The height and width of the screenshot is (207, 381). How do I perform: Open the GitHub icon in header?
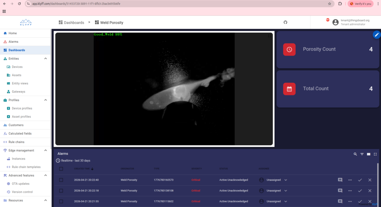click(x=285, y=22)
